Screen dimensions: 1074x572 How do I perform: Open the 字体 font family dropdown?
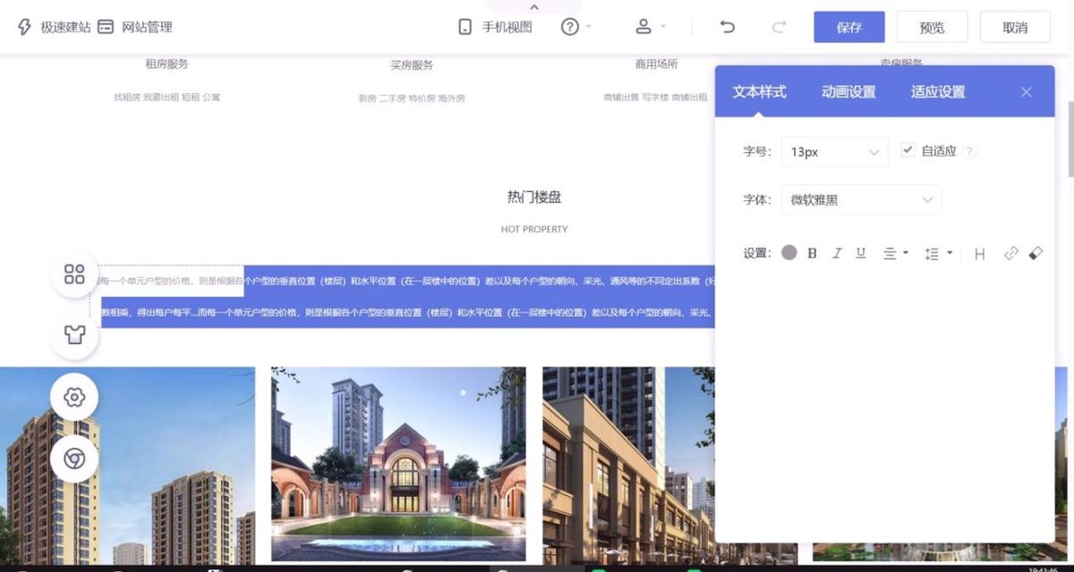coord(859,199)
